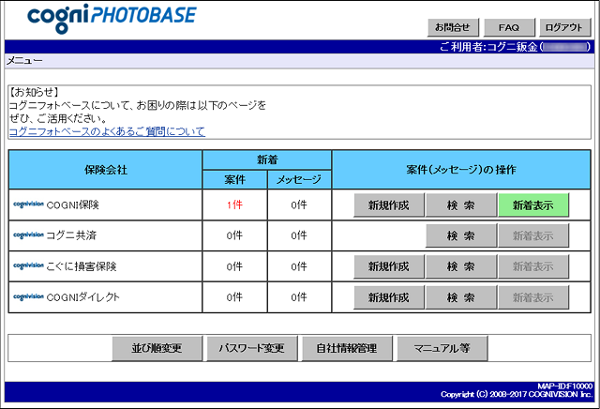600x409 pixels.
Task: Click the Copyright COGNIVISION footer text
Action: (x=517, y=394)
